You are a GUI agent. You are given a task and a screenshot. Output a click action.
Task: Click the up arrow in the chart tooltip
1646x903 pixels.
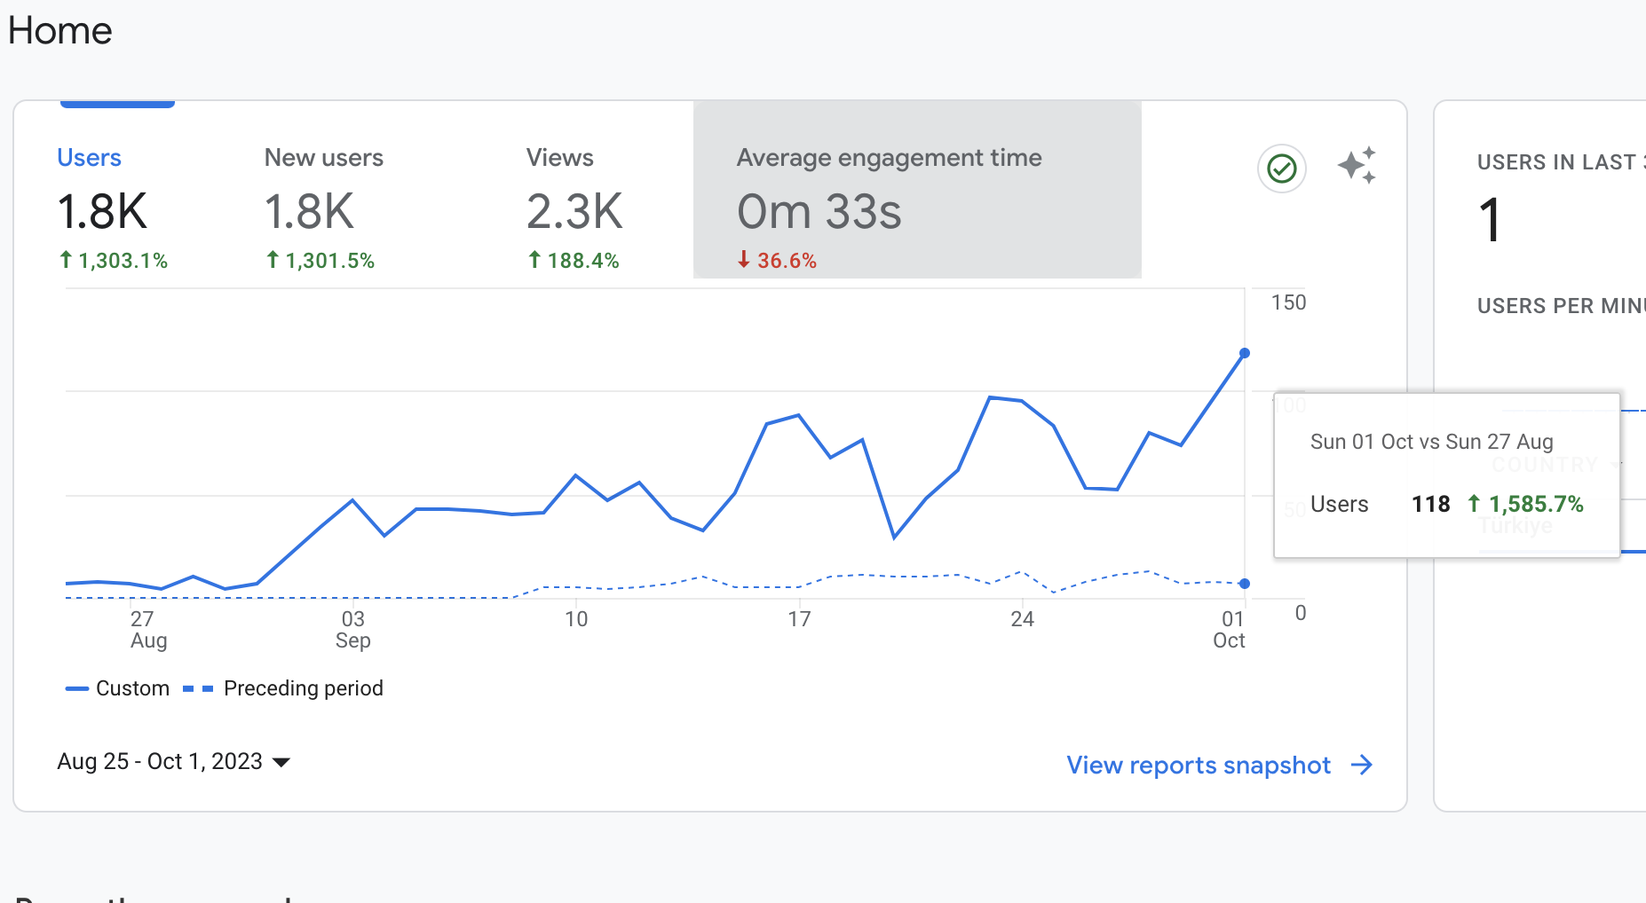tap(1474, 503)
